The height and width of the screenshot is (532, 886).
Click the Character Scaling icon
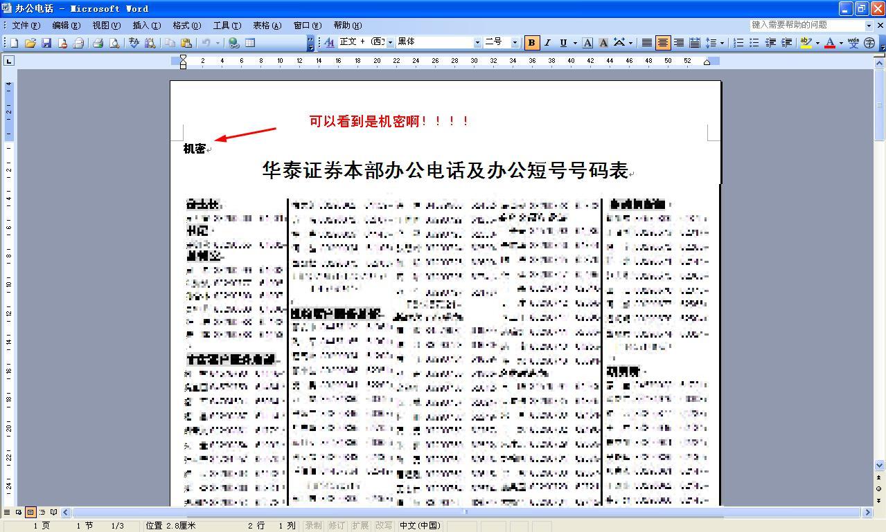(x=619, y=43)
